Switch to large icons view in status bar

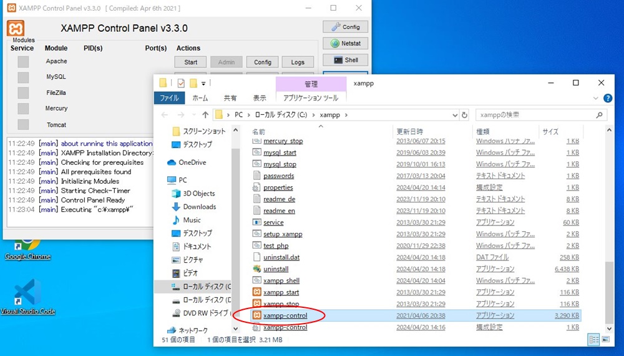point(605,340)
